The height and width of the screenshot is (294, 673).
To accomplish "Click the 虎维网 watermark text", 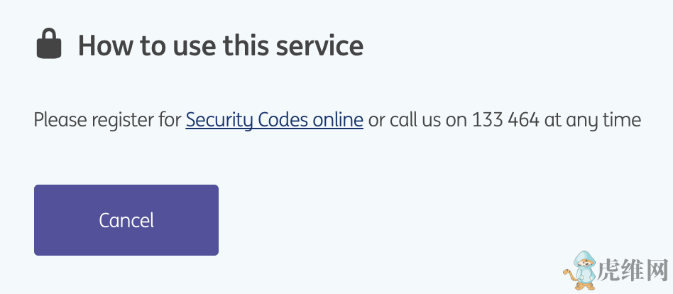I will pyautogui.click(x=635, y=272).
